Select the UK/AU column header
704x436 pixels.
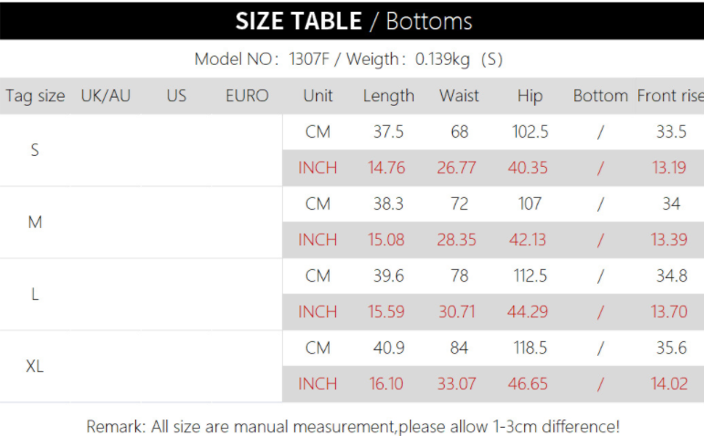point(105,96)
